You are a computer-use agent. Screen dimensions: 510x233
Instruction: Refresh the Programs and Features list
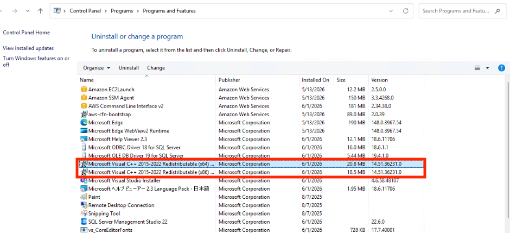(406, 11)
